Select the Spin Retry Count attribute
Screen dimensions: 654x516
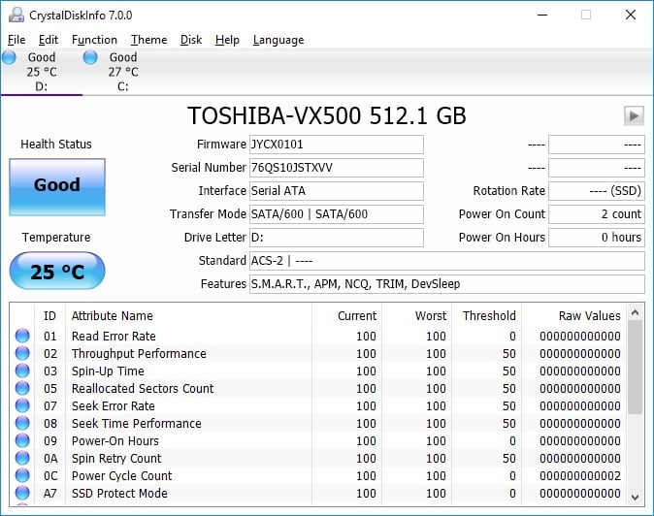click(x=116, y=459)
